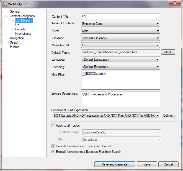Open the Publish settings page
Viewport: 183px width, 171px height.
click(15, 47)
